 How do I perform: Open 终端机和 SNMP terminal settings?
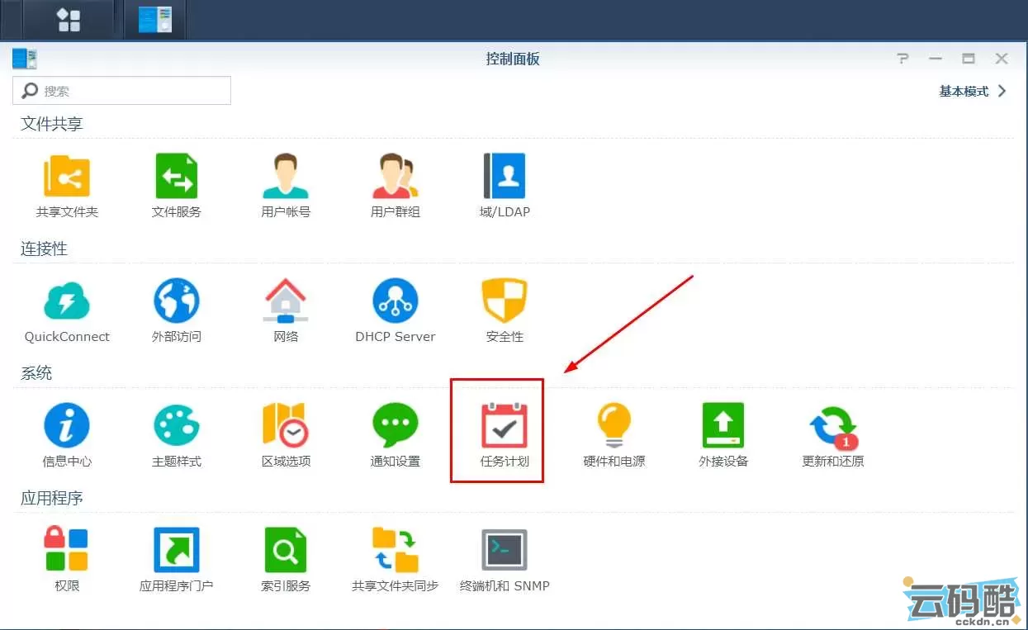505,550
